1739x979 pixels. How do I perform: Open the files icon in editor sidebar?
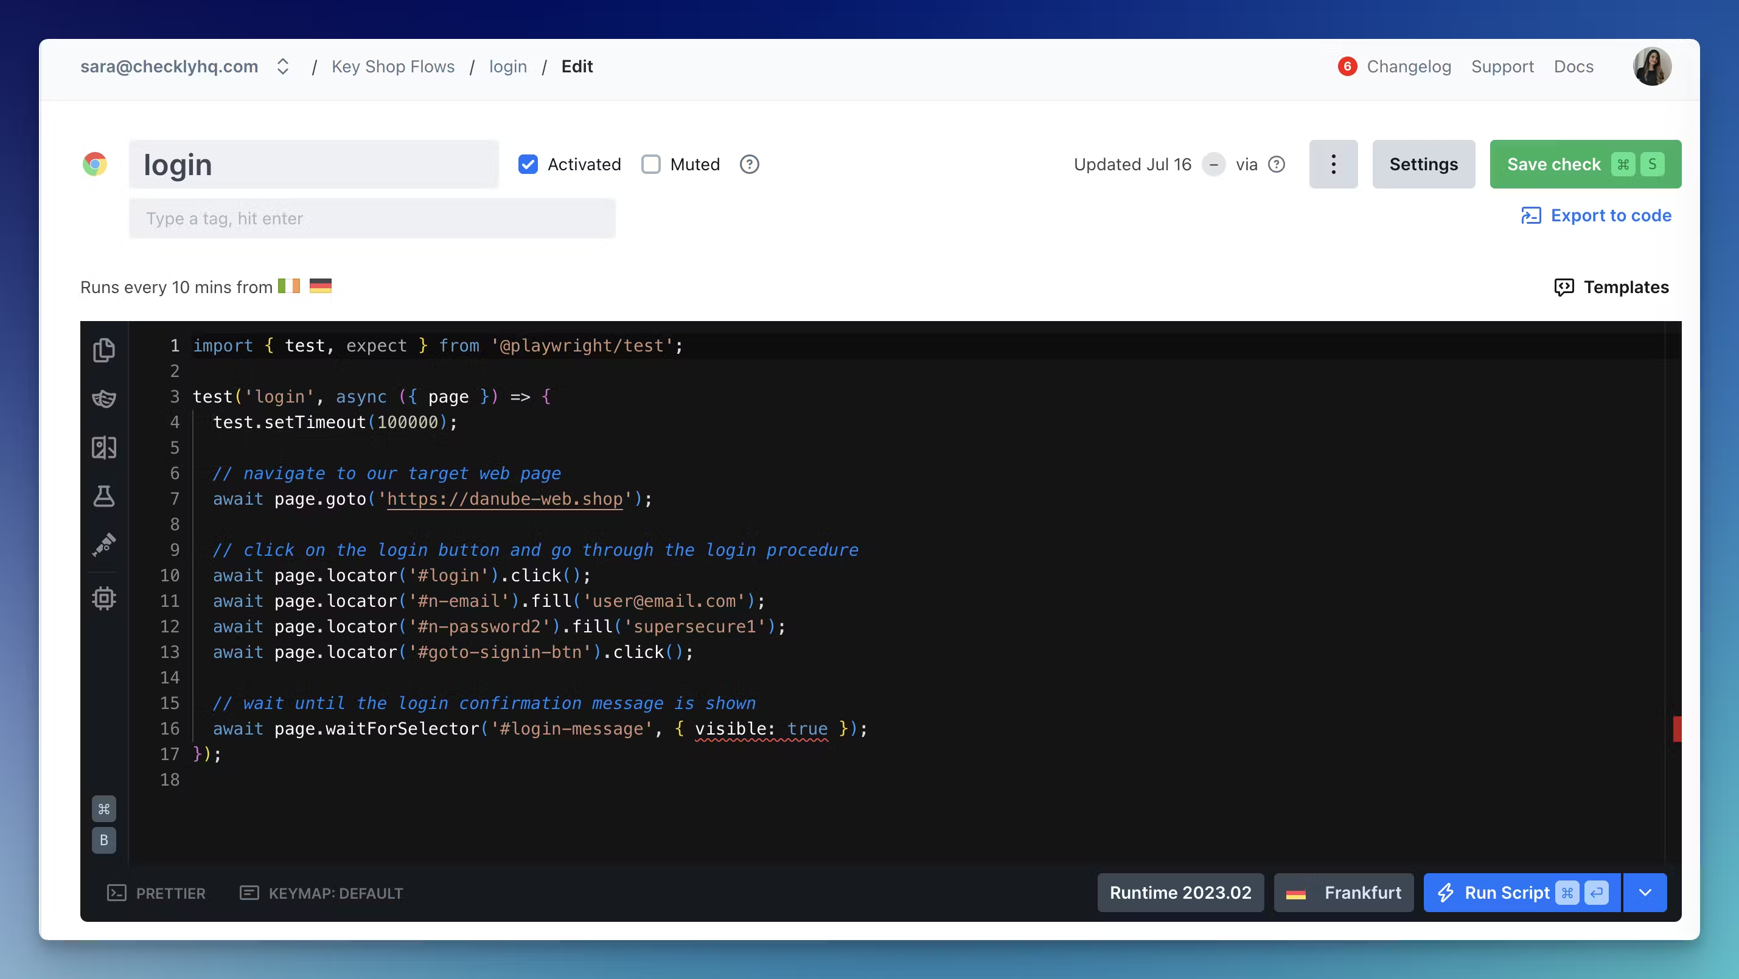pos(103,350)
